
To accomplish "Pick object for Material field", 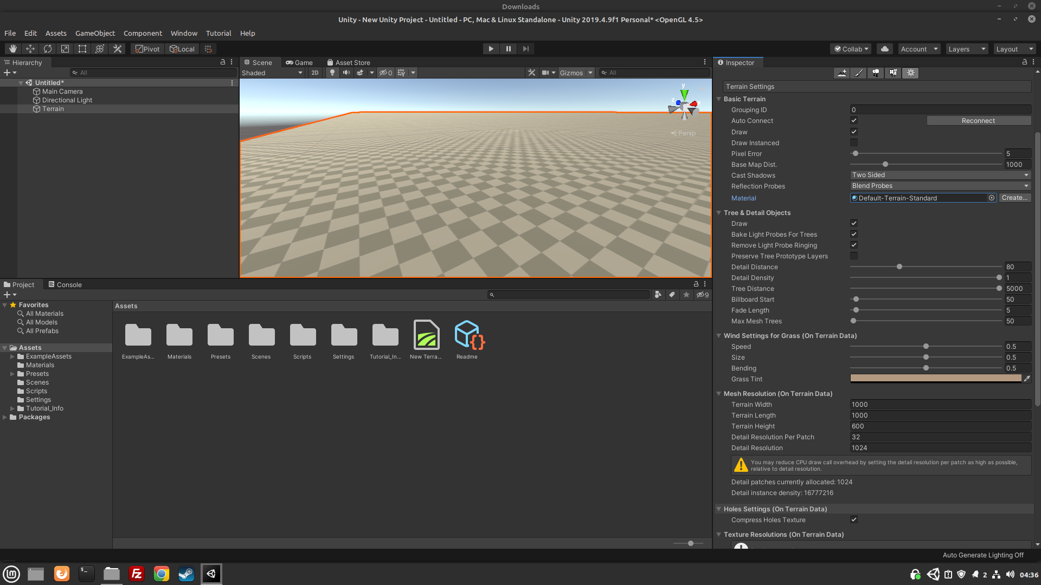I will click(x=992, y=198).
